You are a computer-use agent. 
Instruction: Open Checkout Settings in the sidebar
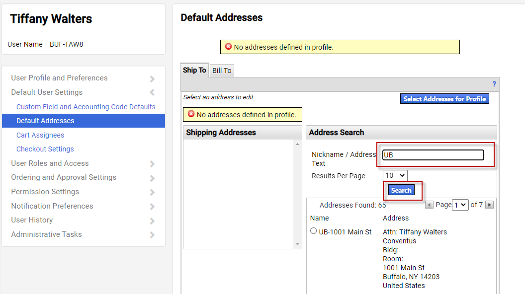coord(45,149)
